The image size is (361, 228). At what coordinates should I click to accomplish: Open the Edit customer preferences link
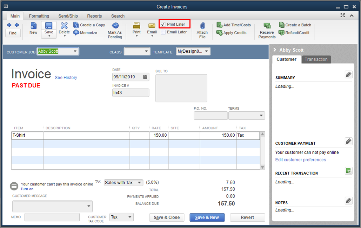tap(300, 159)
